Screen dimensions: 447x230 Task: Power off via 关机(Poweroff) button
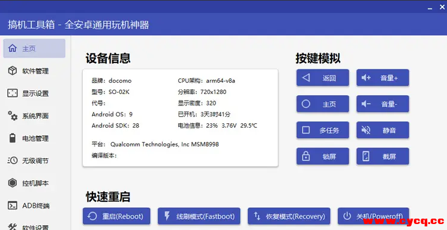(x=373, y=216)
